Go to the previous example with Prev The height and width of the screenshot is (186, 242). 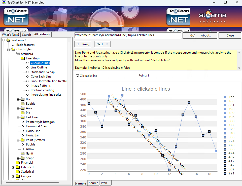point(83,44)
